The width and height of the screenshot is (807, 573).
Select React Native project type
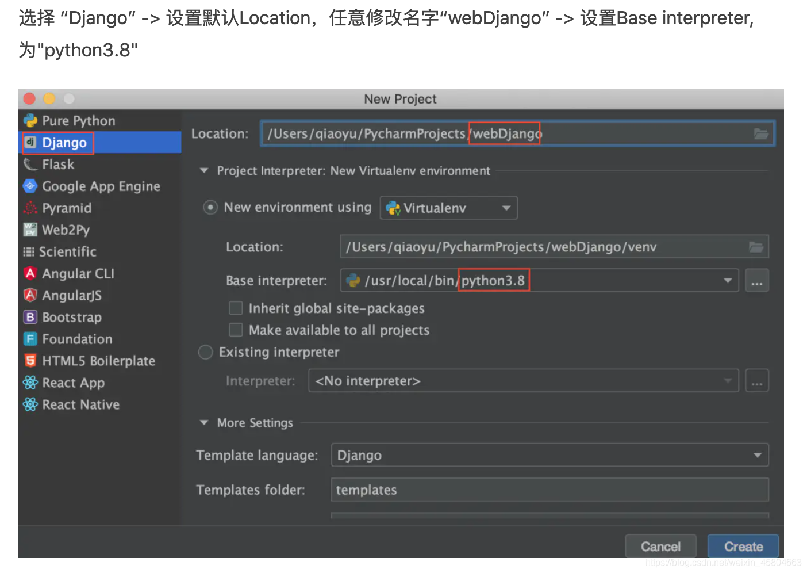[100, 405]
